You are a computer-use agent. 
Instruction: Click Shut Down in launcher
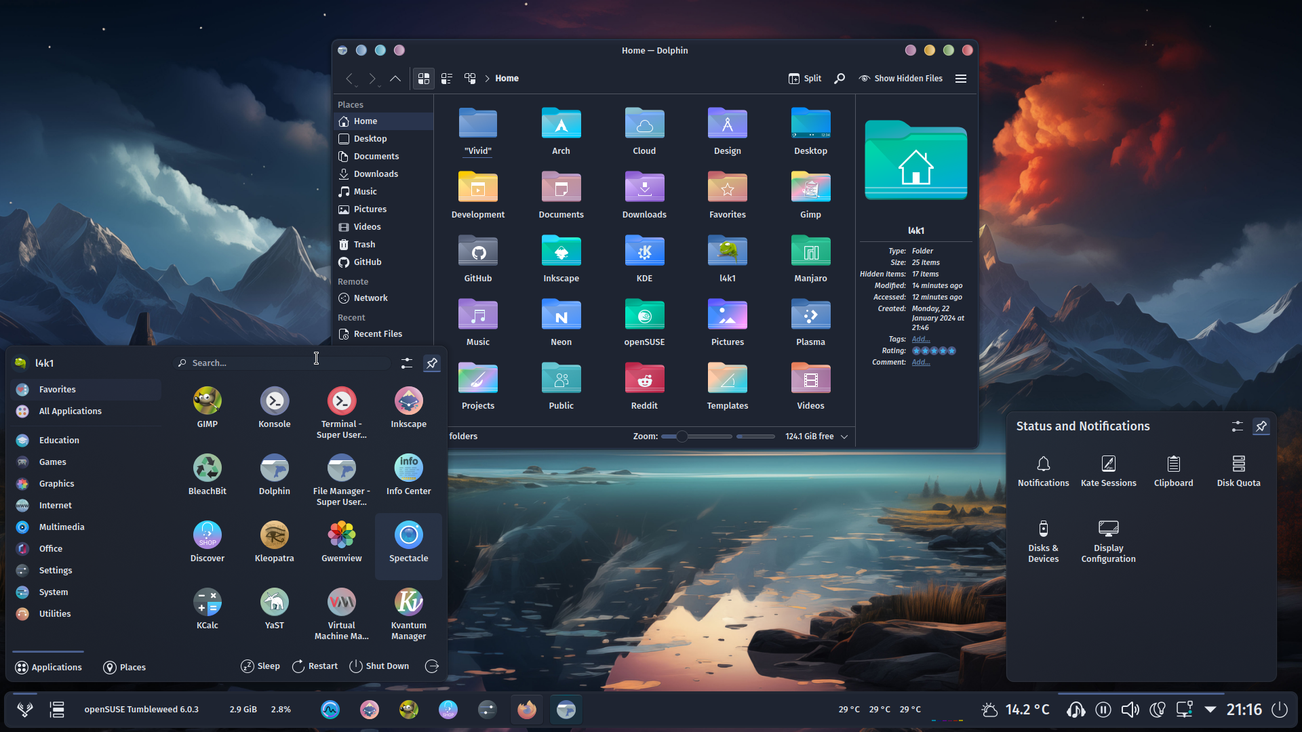379,666
